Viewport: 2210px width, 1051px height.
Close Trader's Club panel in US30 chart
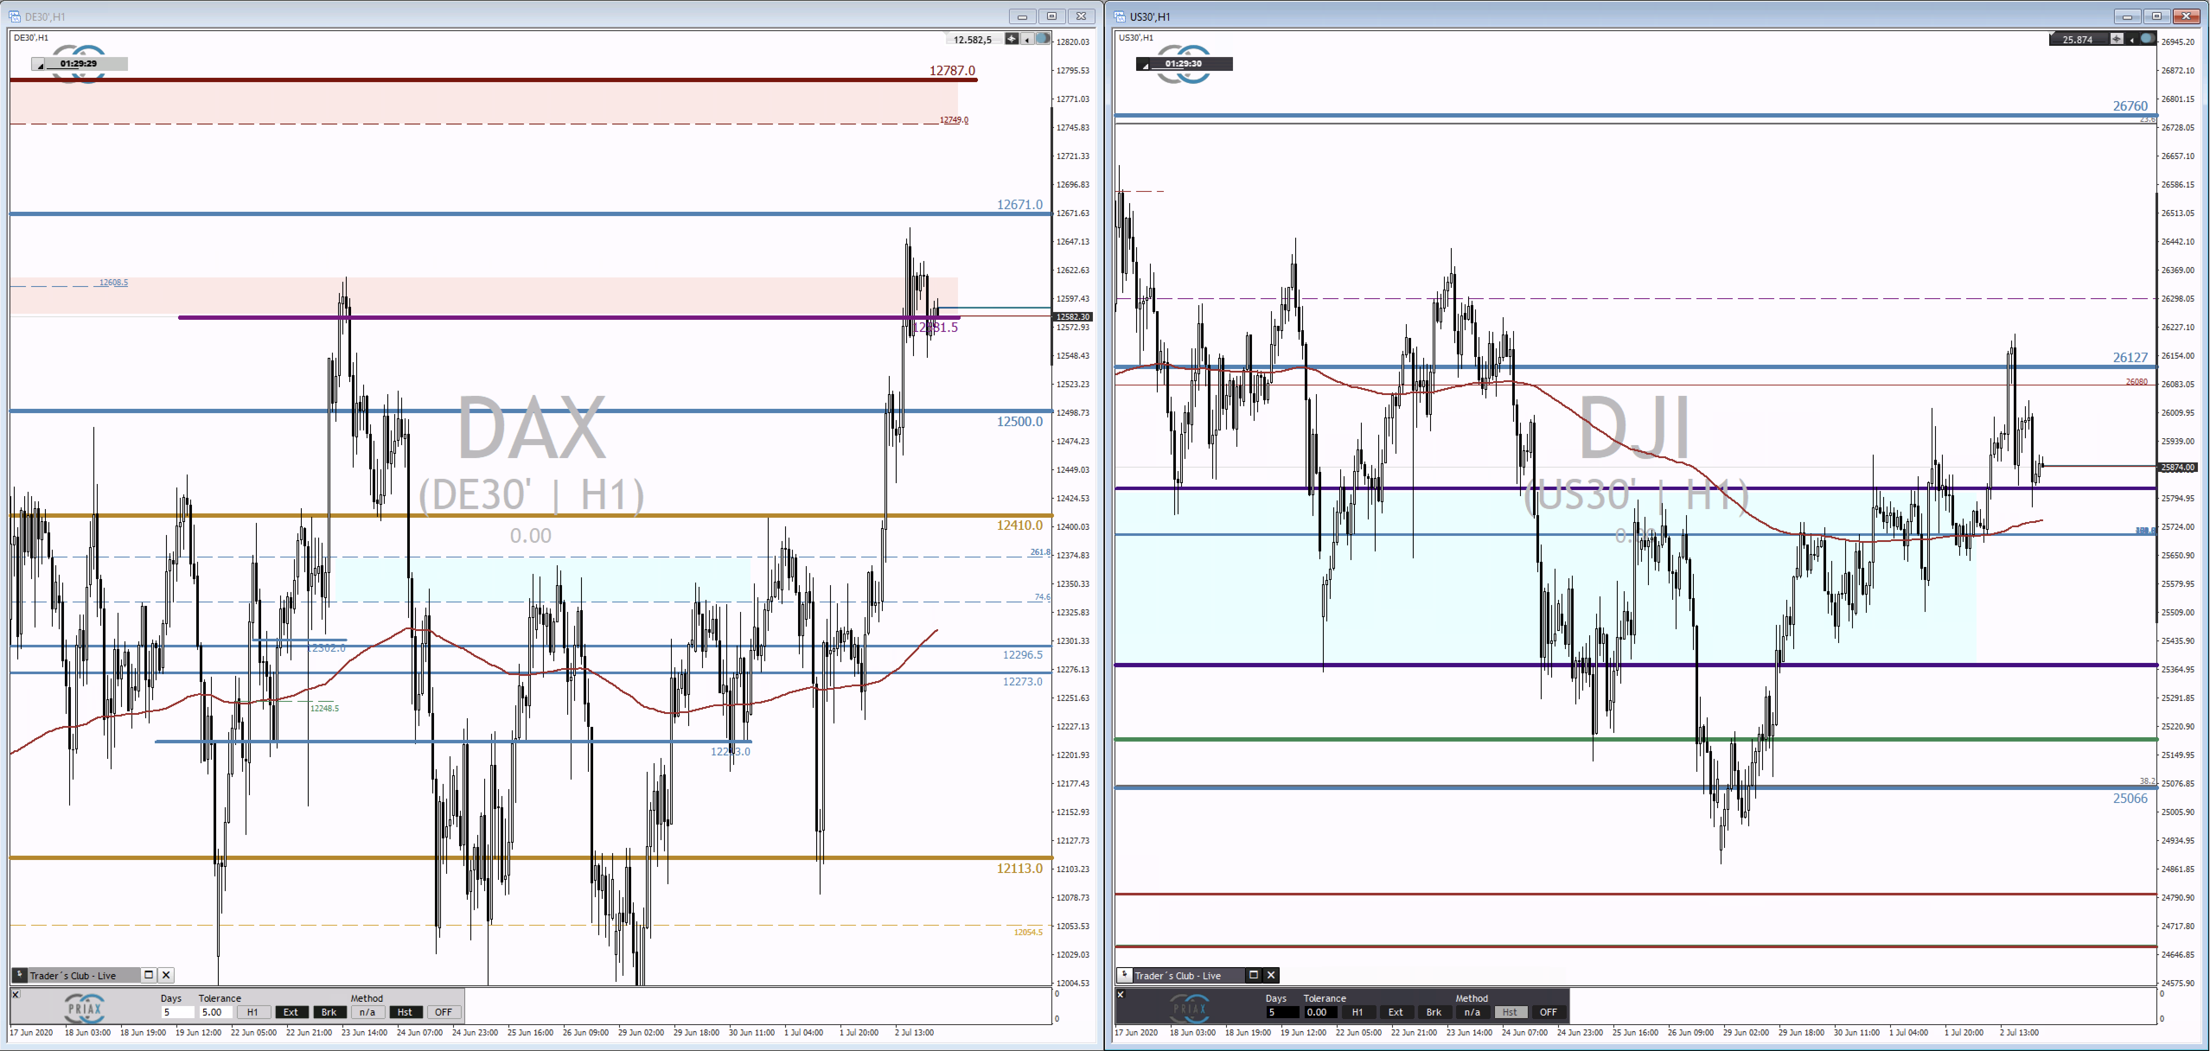coord(1271,975)
